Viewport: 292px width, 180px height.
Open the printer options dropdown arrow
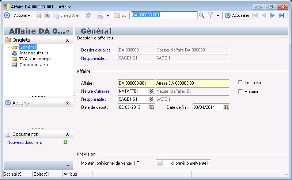pyautogui.click(x=108, y=16)
